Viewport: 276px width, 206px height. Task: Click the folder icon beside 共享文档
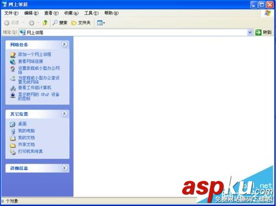(x=13, y=145)
